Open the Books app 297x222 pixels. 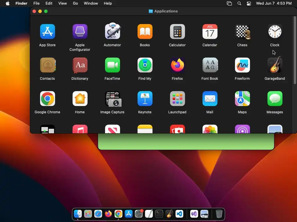[x=145, y=32]
